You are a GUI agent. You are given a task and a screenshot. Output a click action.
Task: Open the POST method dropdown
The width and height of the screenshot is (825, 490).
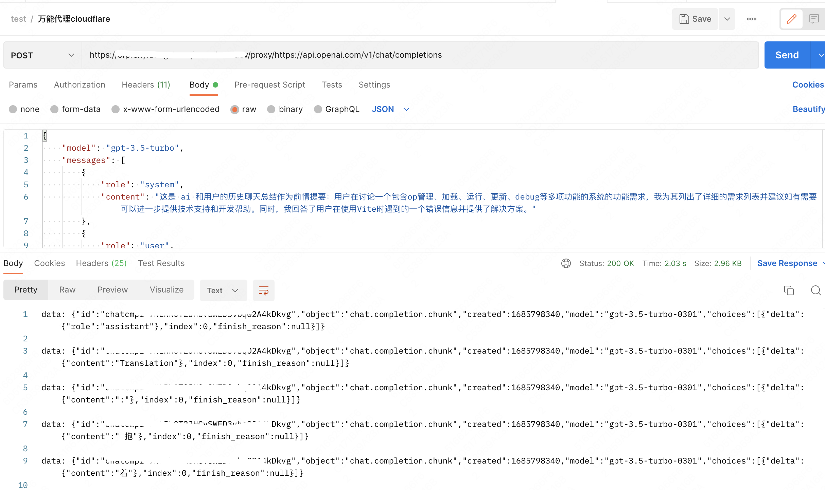tap(42, 55)
